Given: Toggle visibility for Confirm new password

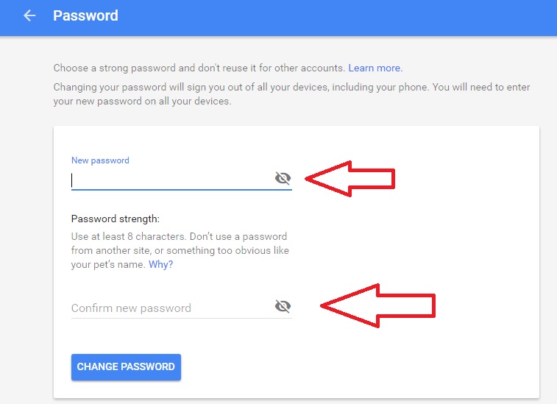Looking at the screenshot, I should pyautogui.click(x=283, y=306).
